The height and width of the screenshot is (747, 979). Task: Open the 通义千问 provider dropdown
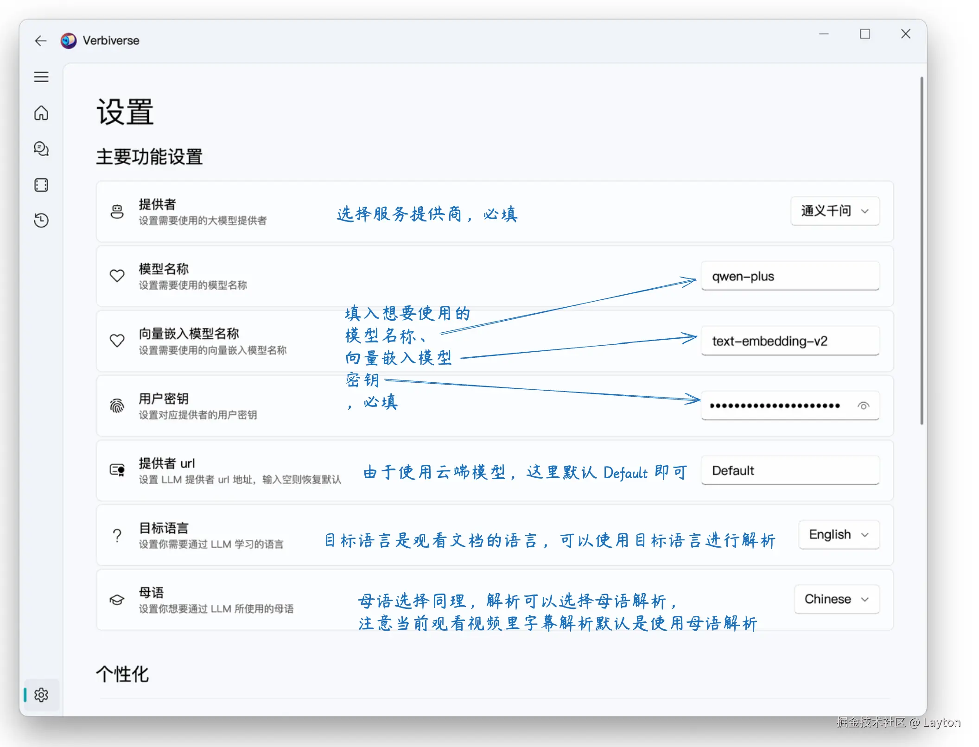coord(834,211)
